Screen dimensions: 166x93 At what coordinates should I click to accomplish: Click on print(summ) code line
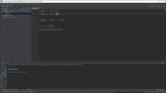tap(47, 26)
